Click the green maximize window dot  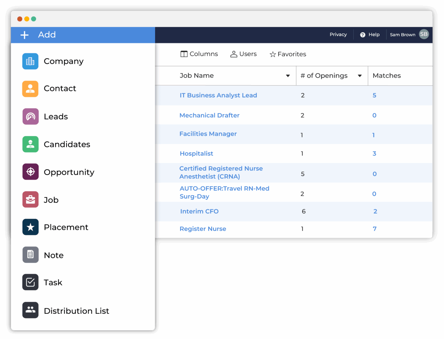tap(34, 19)
